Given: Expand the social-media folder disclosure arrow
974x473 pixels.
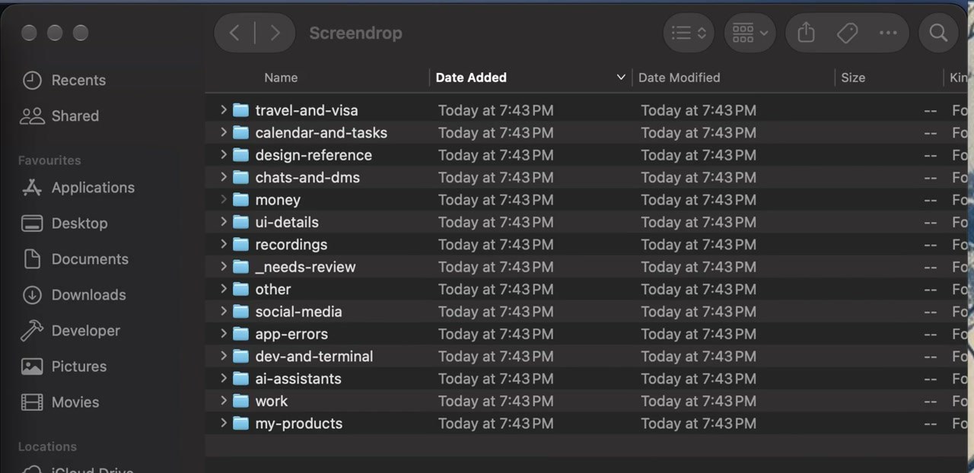Looking at the screenshot, I should coord(223,311).
